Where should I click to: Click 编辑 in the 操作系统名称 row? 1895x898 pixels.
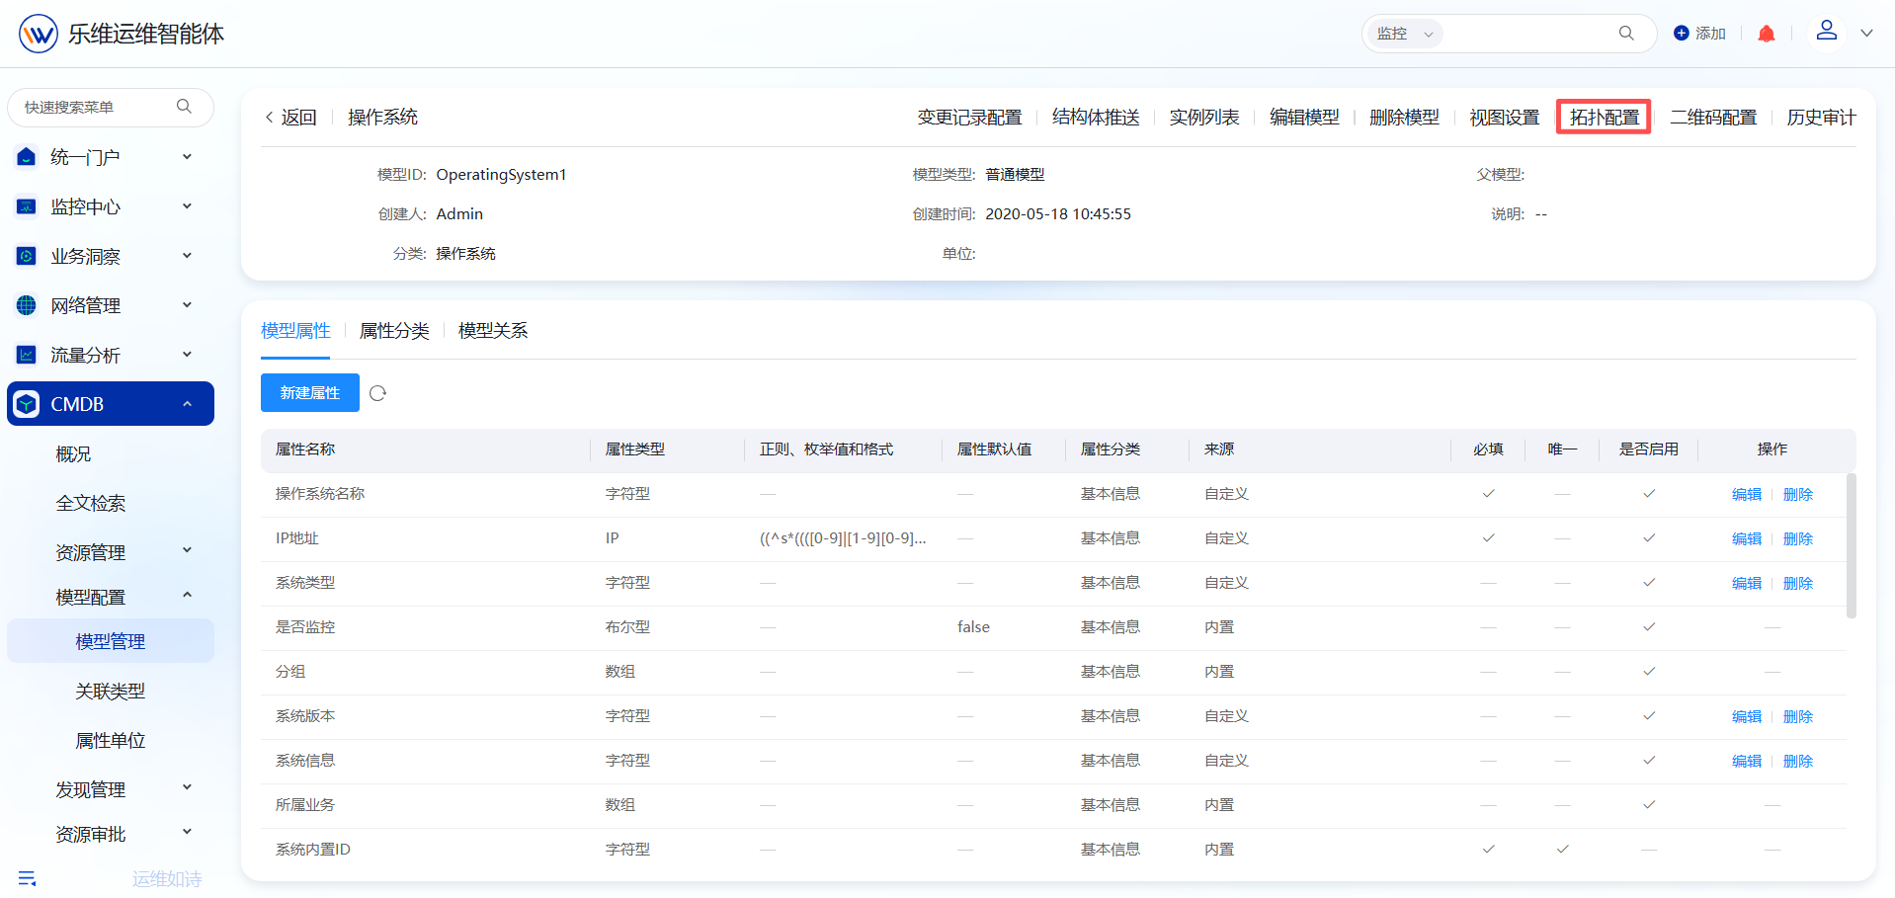click(x=1747, y=495)
